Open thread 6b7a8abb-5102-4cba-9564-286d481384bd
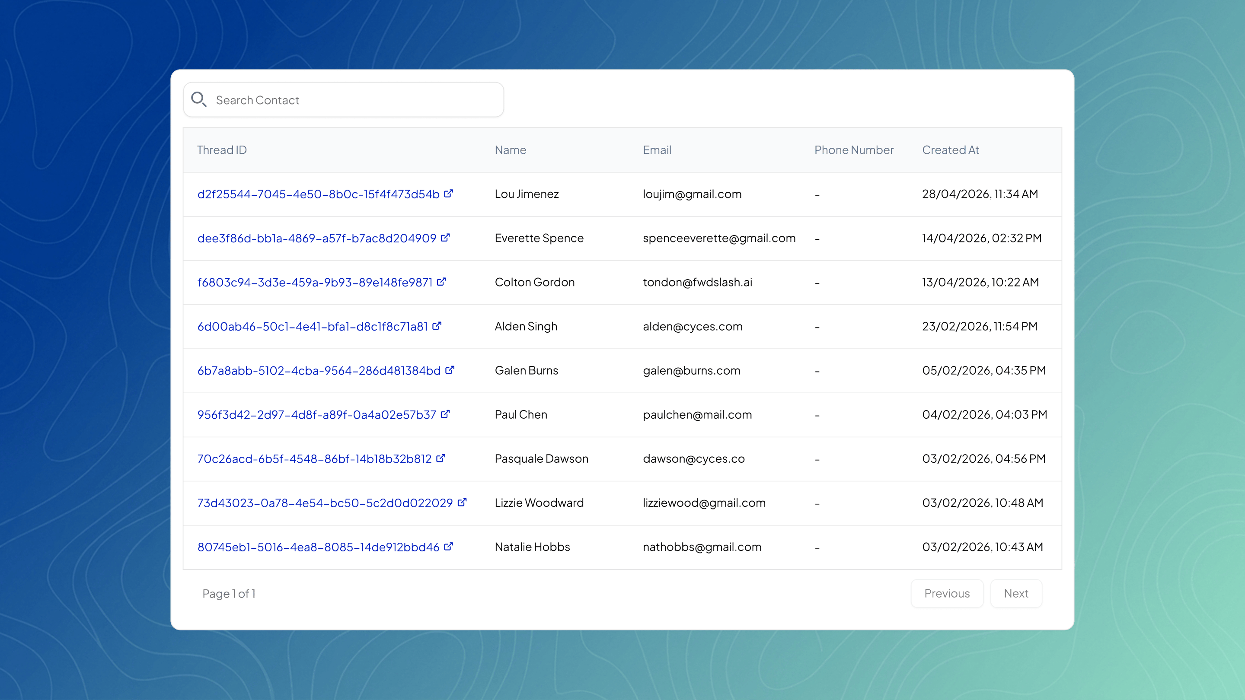1245x700 pixels. (319, 371)
